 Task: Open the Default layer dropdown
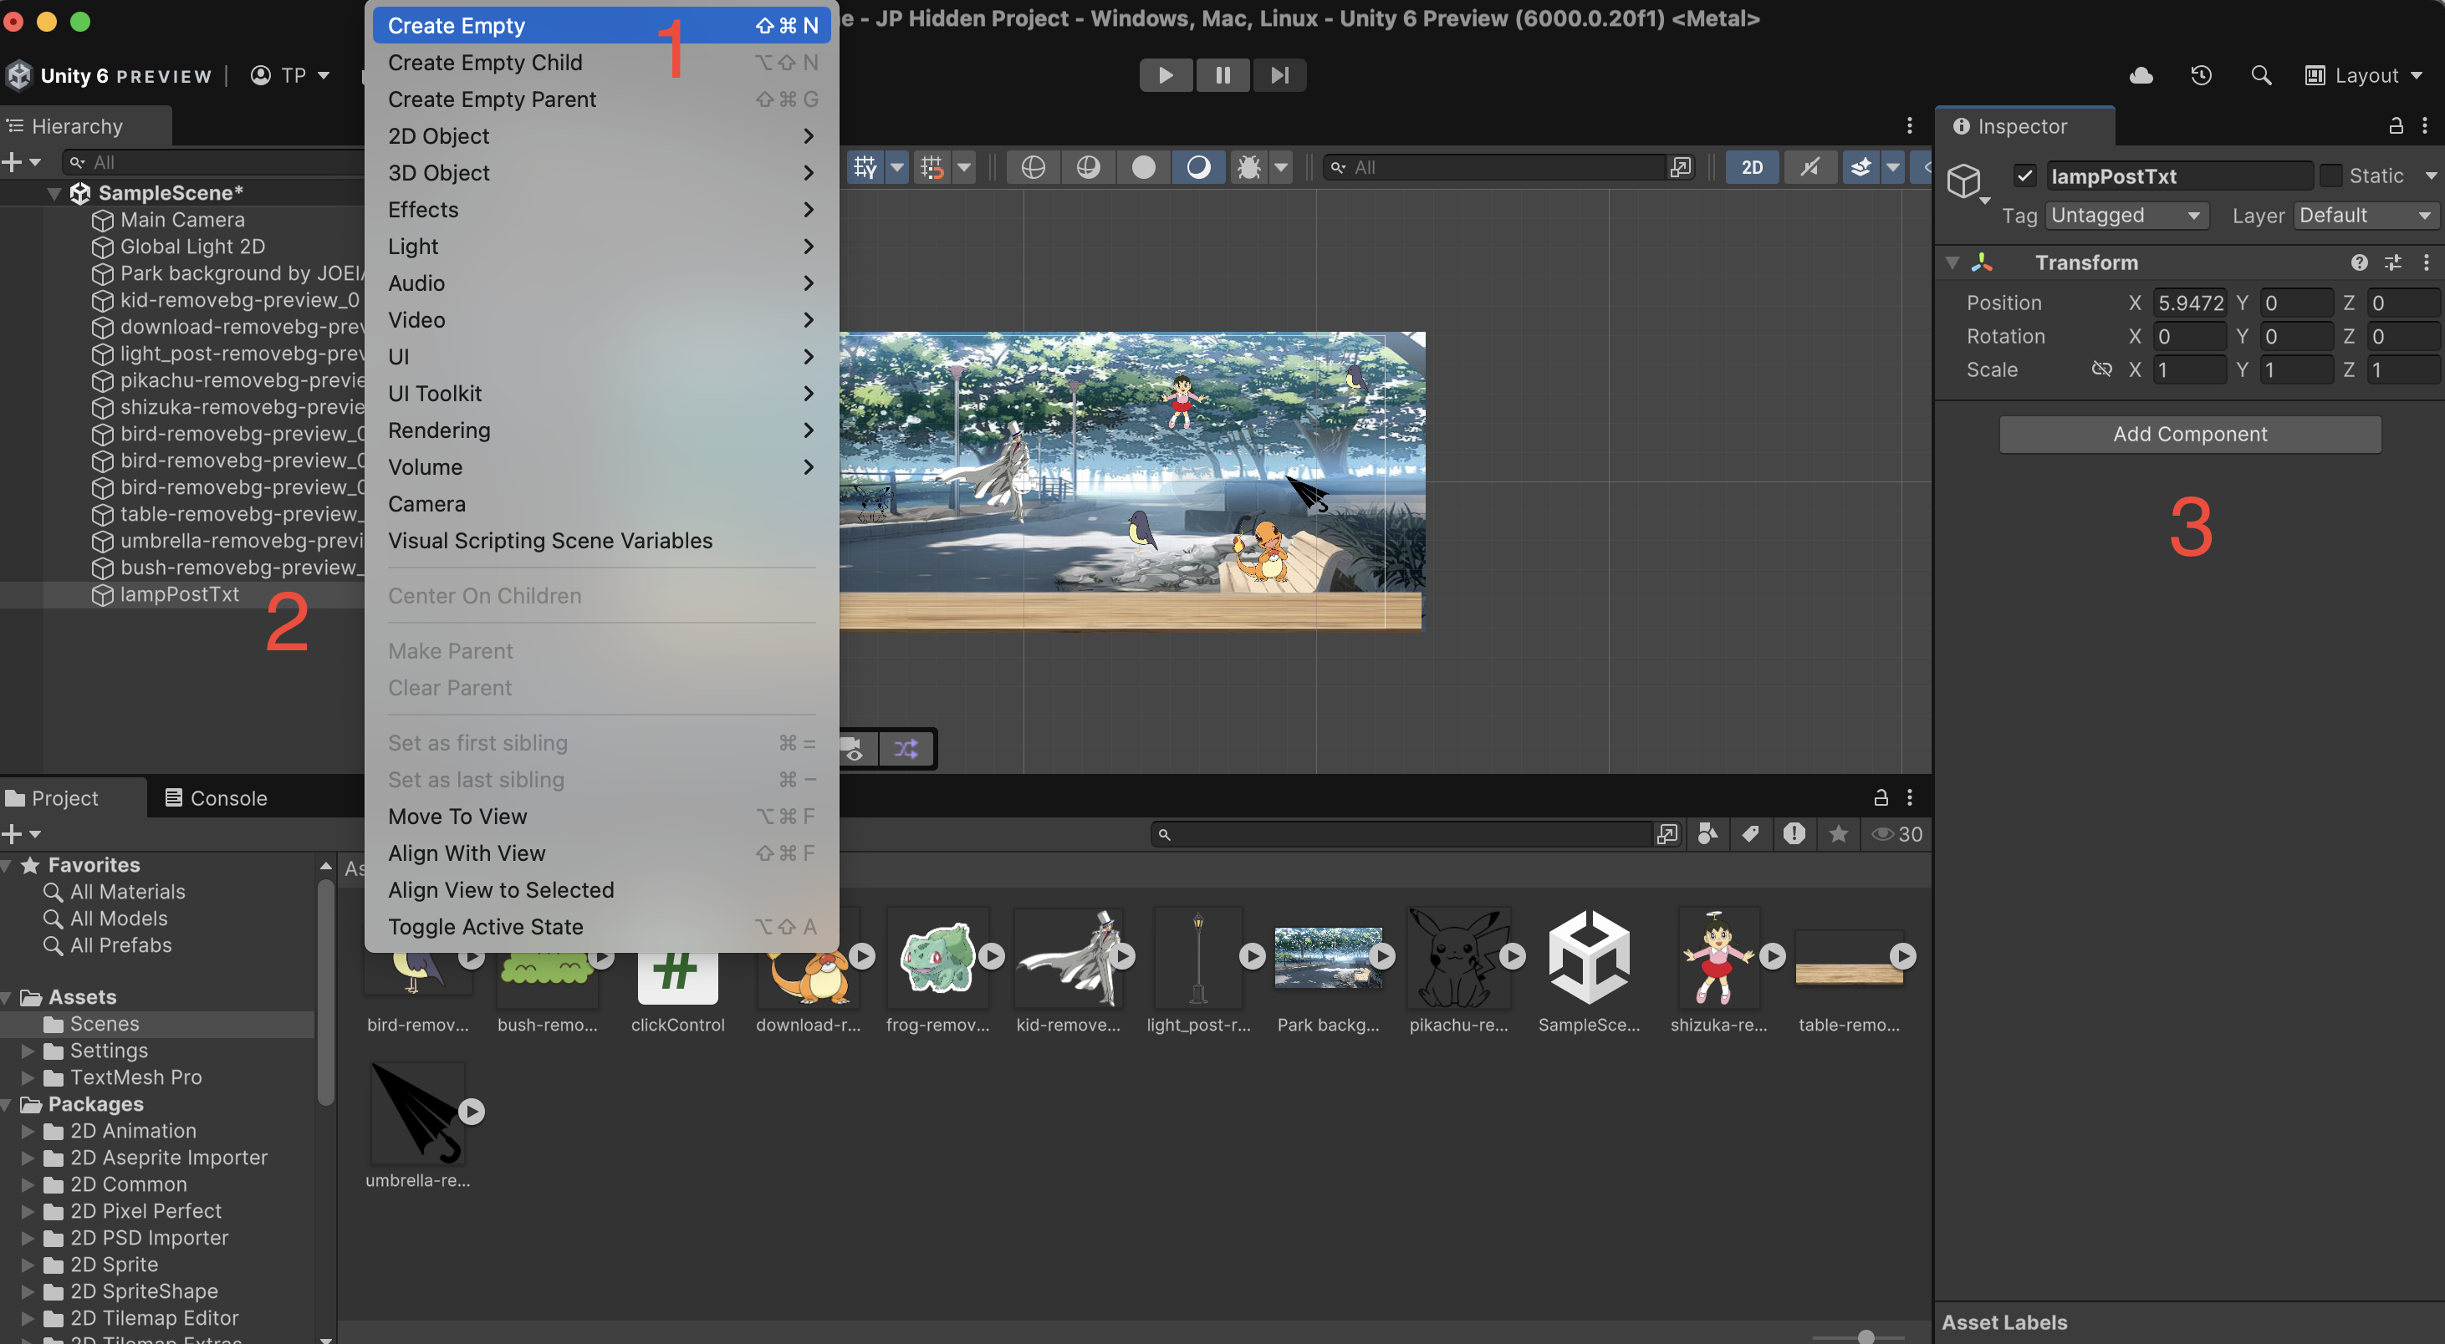pyautogui.click(x=2366, y=216)
